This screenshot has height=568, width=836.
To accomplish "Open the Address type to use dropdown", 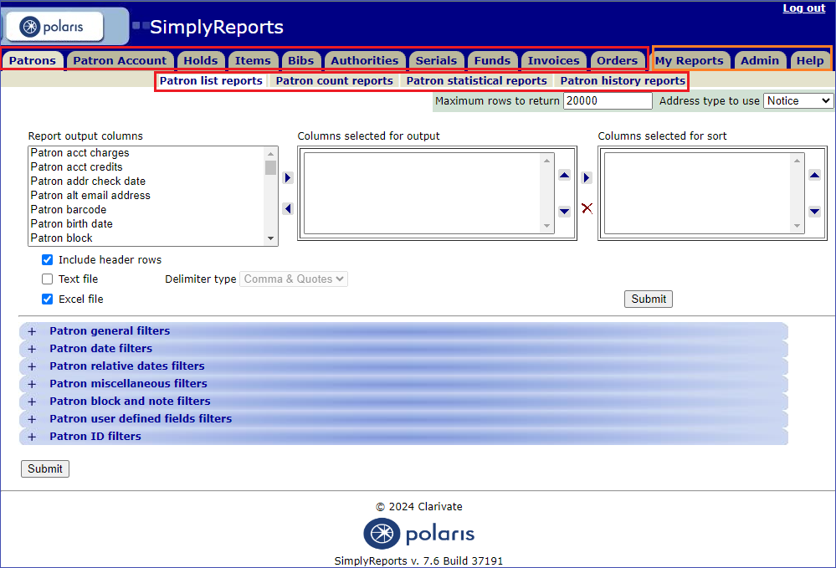I will (798, 100).
